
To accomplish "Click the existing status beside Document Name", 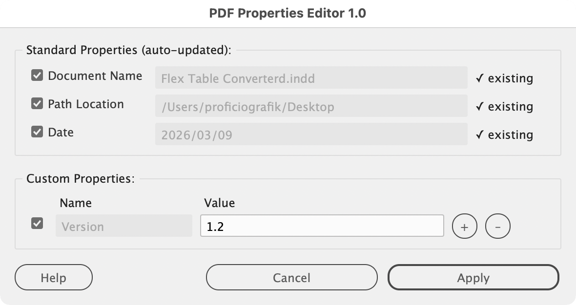I will pyautogui.click(x=505, y=78).
